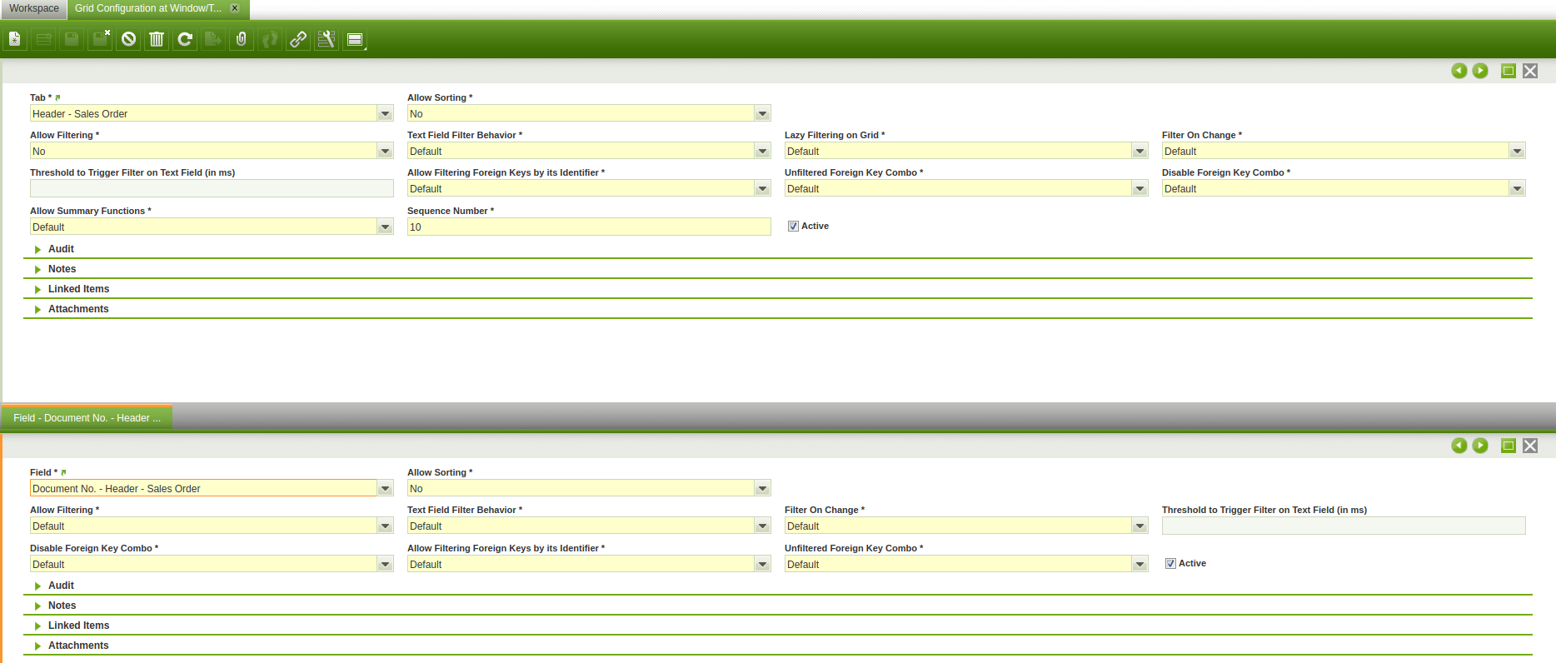The width and height of the screenshot is (1556, 663).
Task: Open Allow Sorting dropdown in the Tab form
Action: (762, 113)
